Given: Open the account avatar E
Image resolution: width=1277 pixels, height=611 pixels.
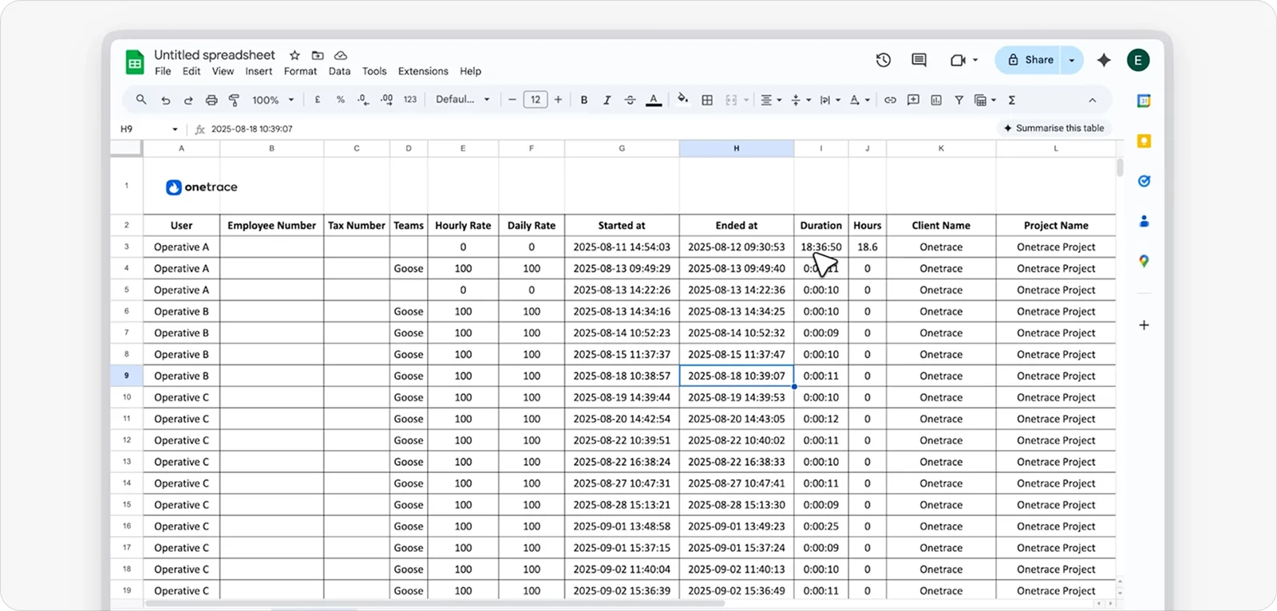Looking at the screenshot, I should [x=1138, y=60].
